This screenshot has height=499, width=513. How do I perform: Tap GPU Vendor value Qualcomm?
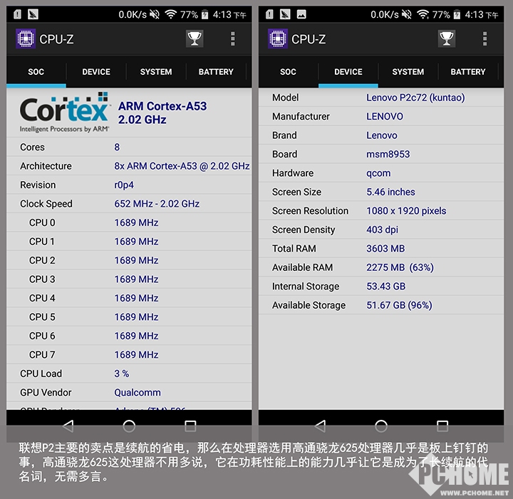[x=138, y=393]
